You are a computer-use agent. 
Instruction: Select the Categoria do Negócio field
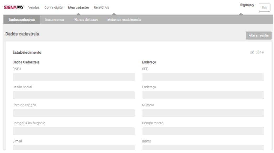coord(73,131)
